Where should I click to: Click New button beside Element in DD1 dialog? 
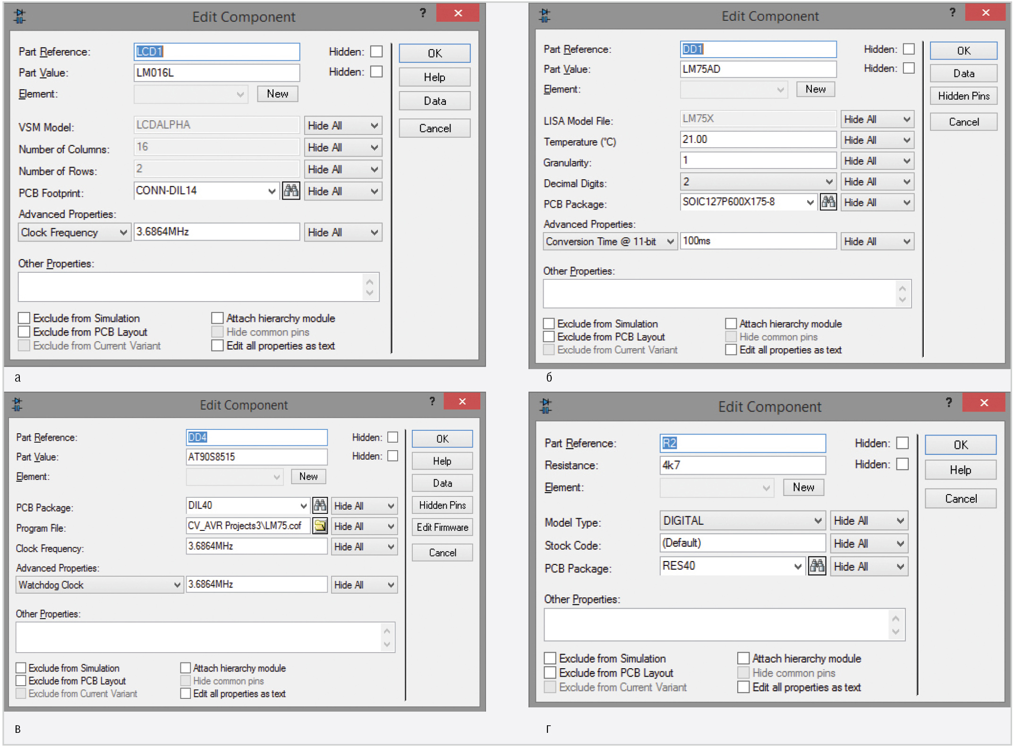pyautogui.click(x=815, y=89)
